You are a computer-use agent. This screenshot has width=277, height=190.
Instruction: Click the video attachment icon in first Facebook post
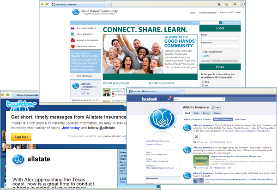(197, 137)
